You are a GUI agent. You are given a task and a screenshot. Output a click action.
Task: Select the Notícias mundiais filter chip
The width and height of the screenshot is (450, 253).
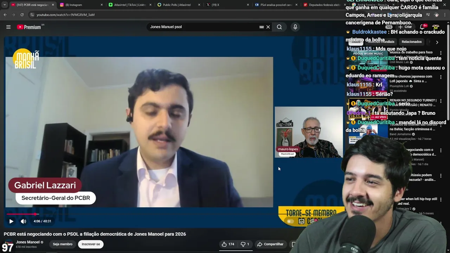[381, 42]
